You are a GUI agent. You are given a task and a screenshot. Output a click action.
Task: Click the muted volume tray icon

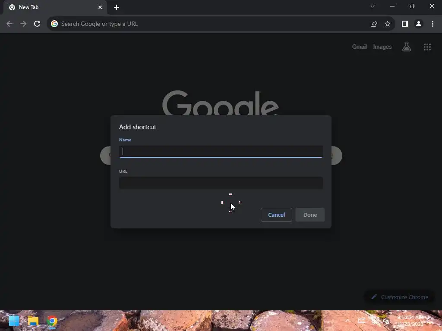coord(386,321)
